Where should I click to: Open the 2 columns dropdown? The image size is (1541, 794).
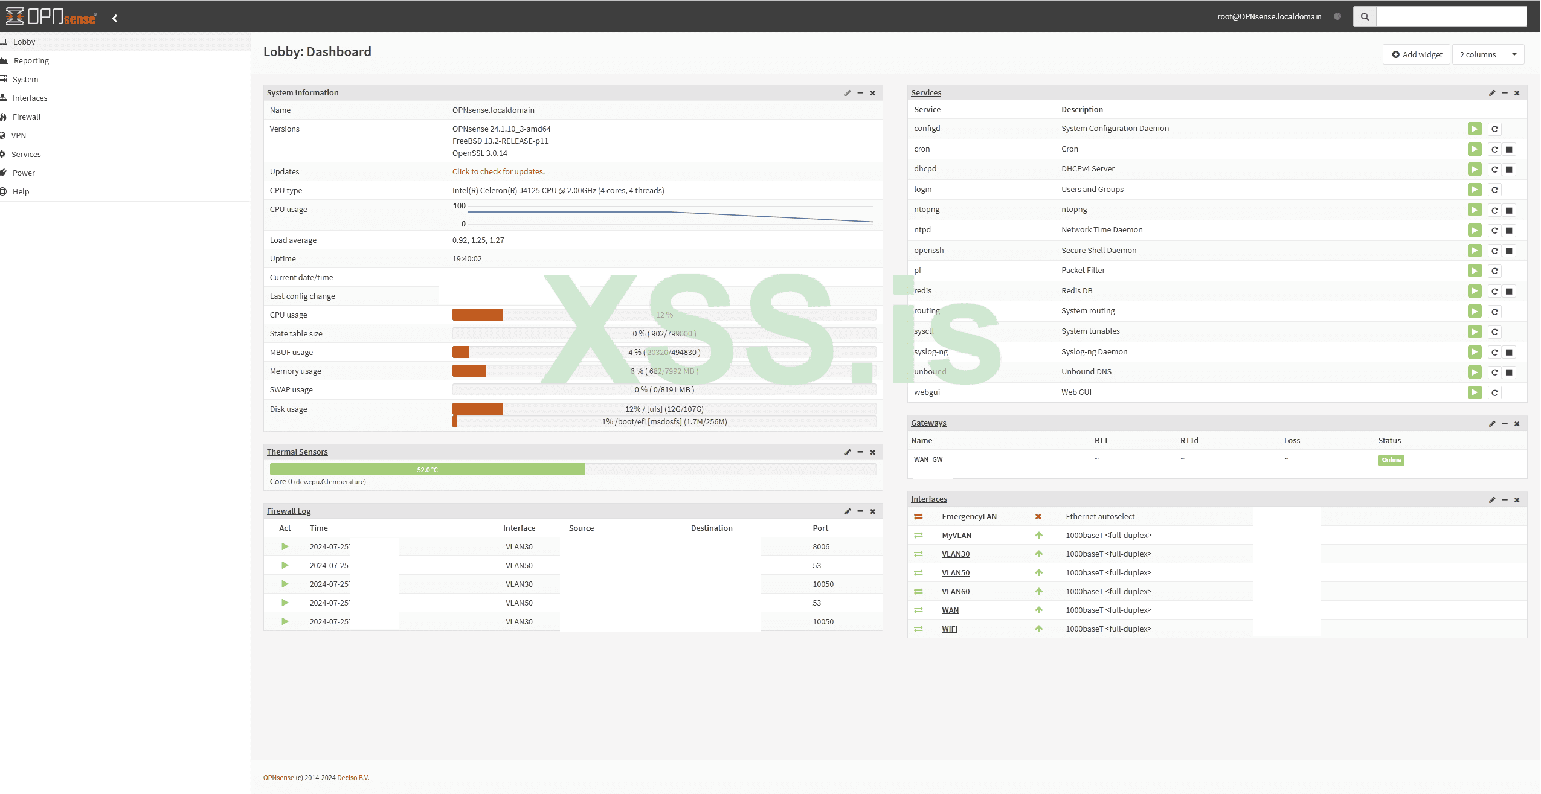pyautogui.click(x=1487, y=55)
